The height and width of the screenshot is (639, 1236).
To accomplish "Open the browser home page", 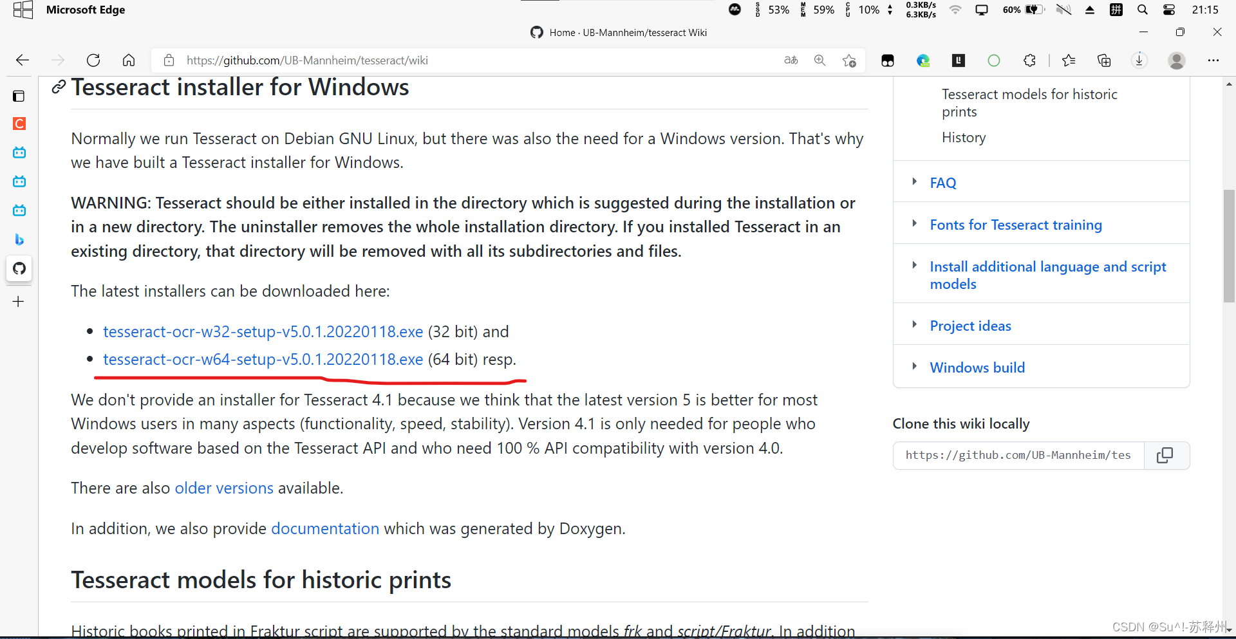I will (x=129, y=60).
